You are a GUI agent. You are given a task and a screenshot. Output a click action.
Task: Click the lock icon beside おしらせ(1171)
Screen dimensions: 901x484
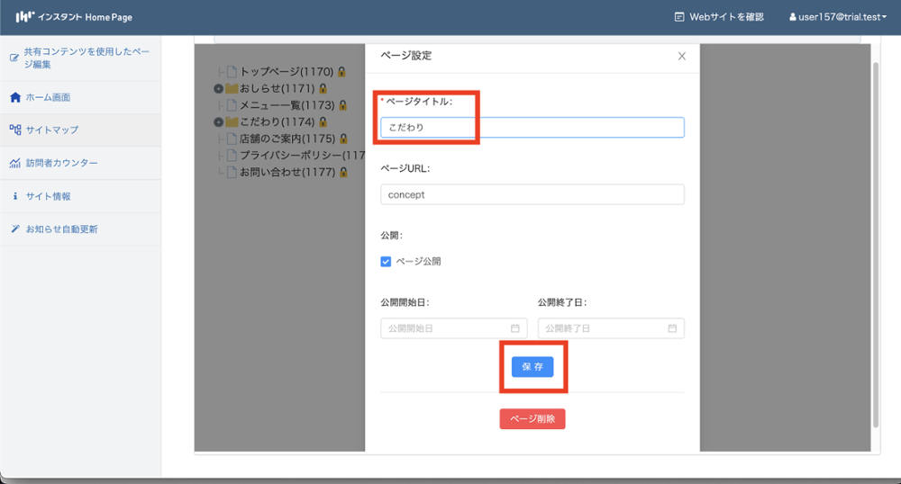coord(323,89)
